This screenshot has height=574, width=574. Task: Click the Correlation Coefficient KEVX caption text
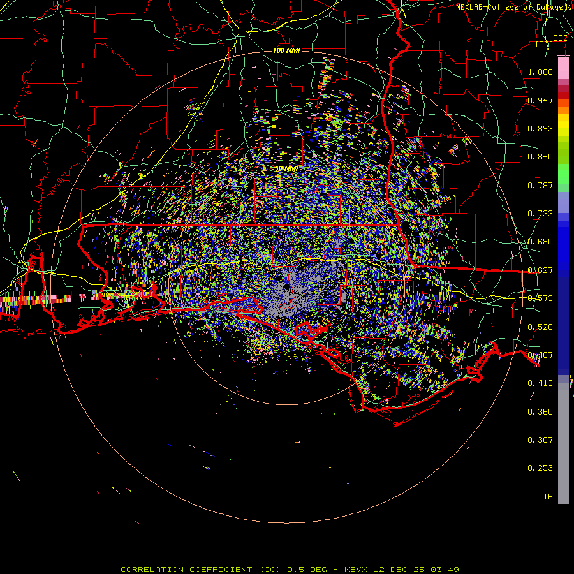(x=290, y=570)
